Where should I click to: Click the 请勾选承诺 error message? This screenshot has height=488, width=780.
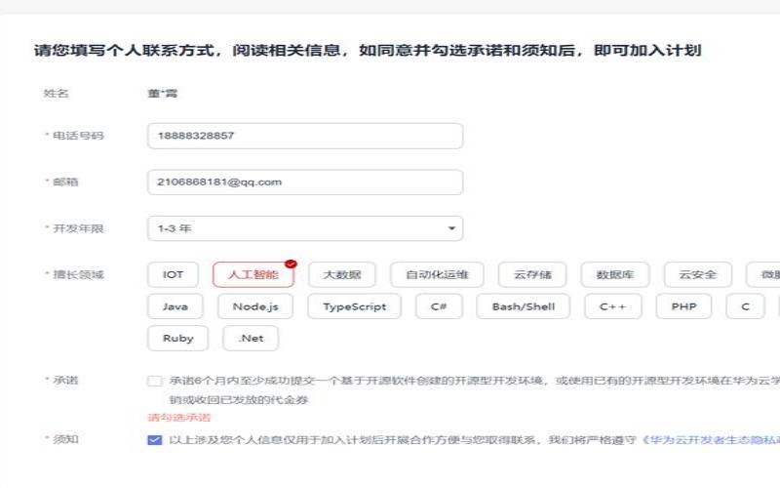click(x=179, y=418)
